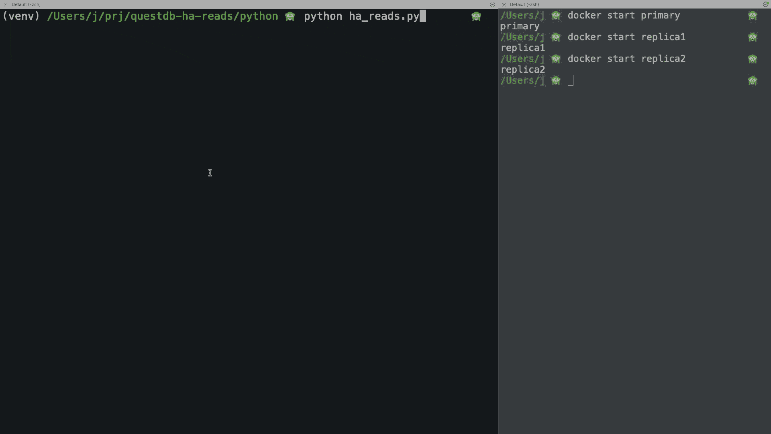The image size is (771, 434).
Task: Select the left Default (-zsh) pane title
Action: (26, 4)
